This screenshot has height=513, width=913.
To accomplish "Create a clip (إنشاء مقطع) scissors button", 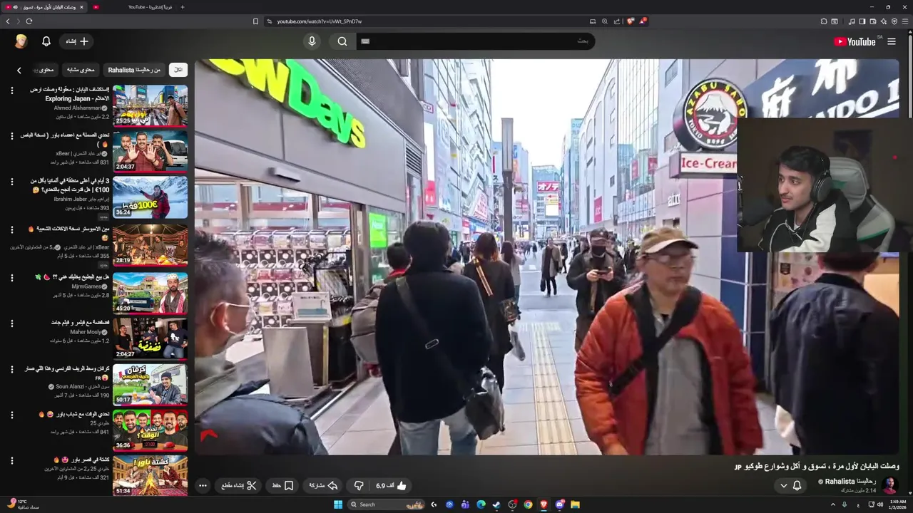I will click(238, 485).
